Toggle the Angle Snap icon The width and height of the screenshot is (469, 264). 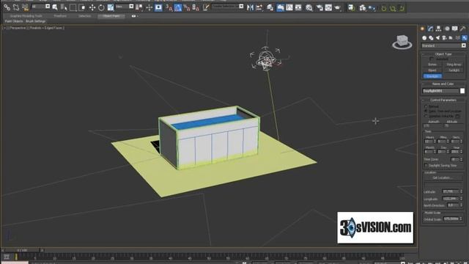(x=177, y=7)
